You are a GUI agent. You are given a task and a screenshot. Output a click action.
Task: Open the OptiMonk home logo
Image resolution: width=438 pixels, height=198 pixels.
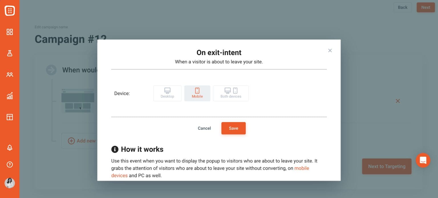pyautogui.click(x=10, y=11)
